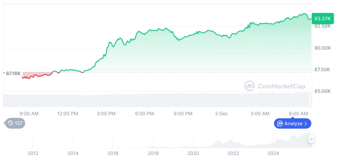Image resolution: width=340 pixels, height=158 pixels.
Task: Click the 85.00K price axis label
Action: 322,91
